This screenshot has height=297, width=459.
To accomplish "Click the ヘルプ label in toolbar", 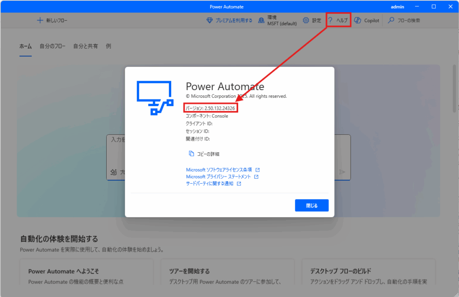I will 342,21.
